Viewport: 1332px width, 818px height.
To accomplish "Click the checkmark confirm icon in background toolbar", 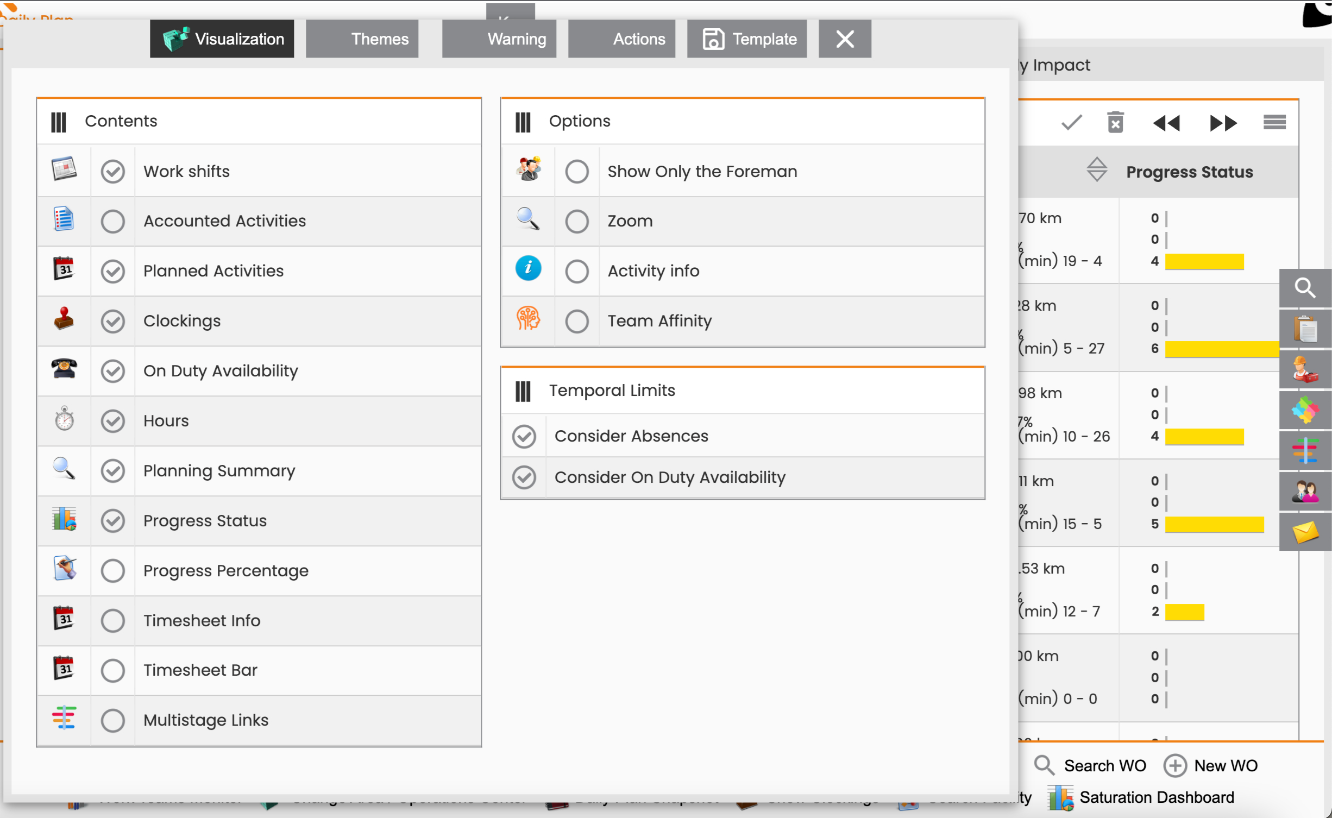I will coord(1072,123).
